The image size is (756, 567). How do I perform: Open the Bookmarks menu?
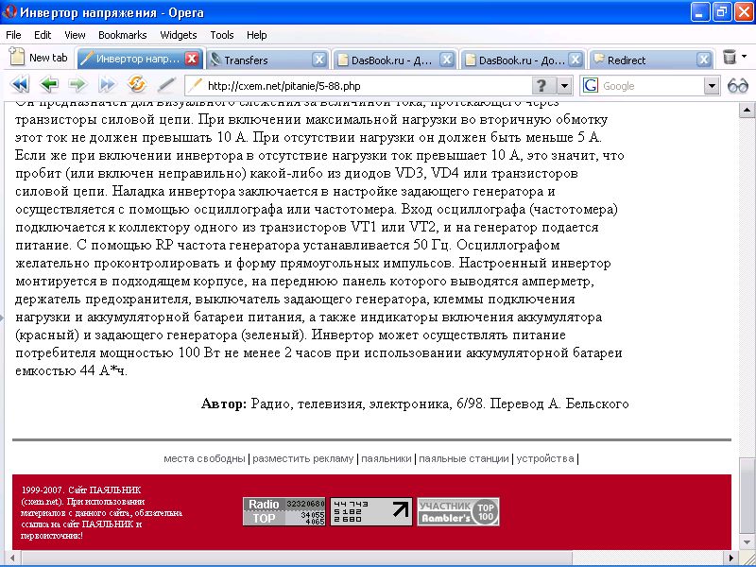click(x=122, y=35)
